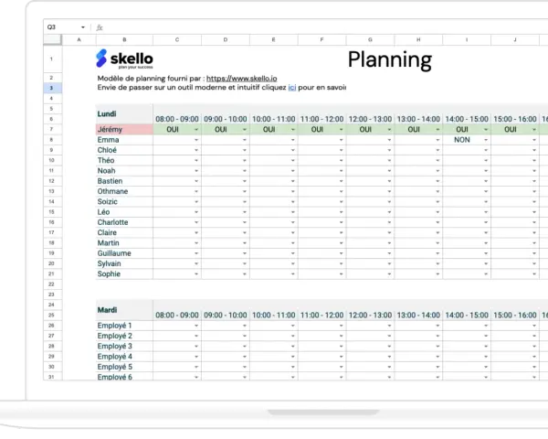Open Jérémy's 12:00 - 13:00 OUI dropdown
This screenshot has height=439, width=548.
point(389,130)
